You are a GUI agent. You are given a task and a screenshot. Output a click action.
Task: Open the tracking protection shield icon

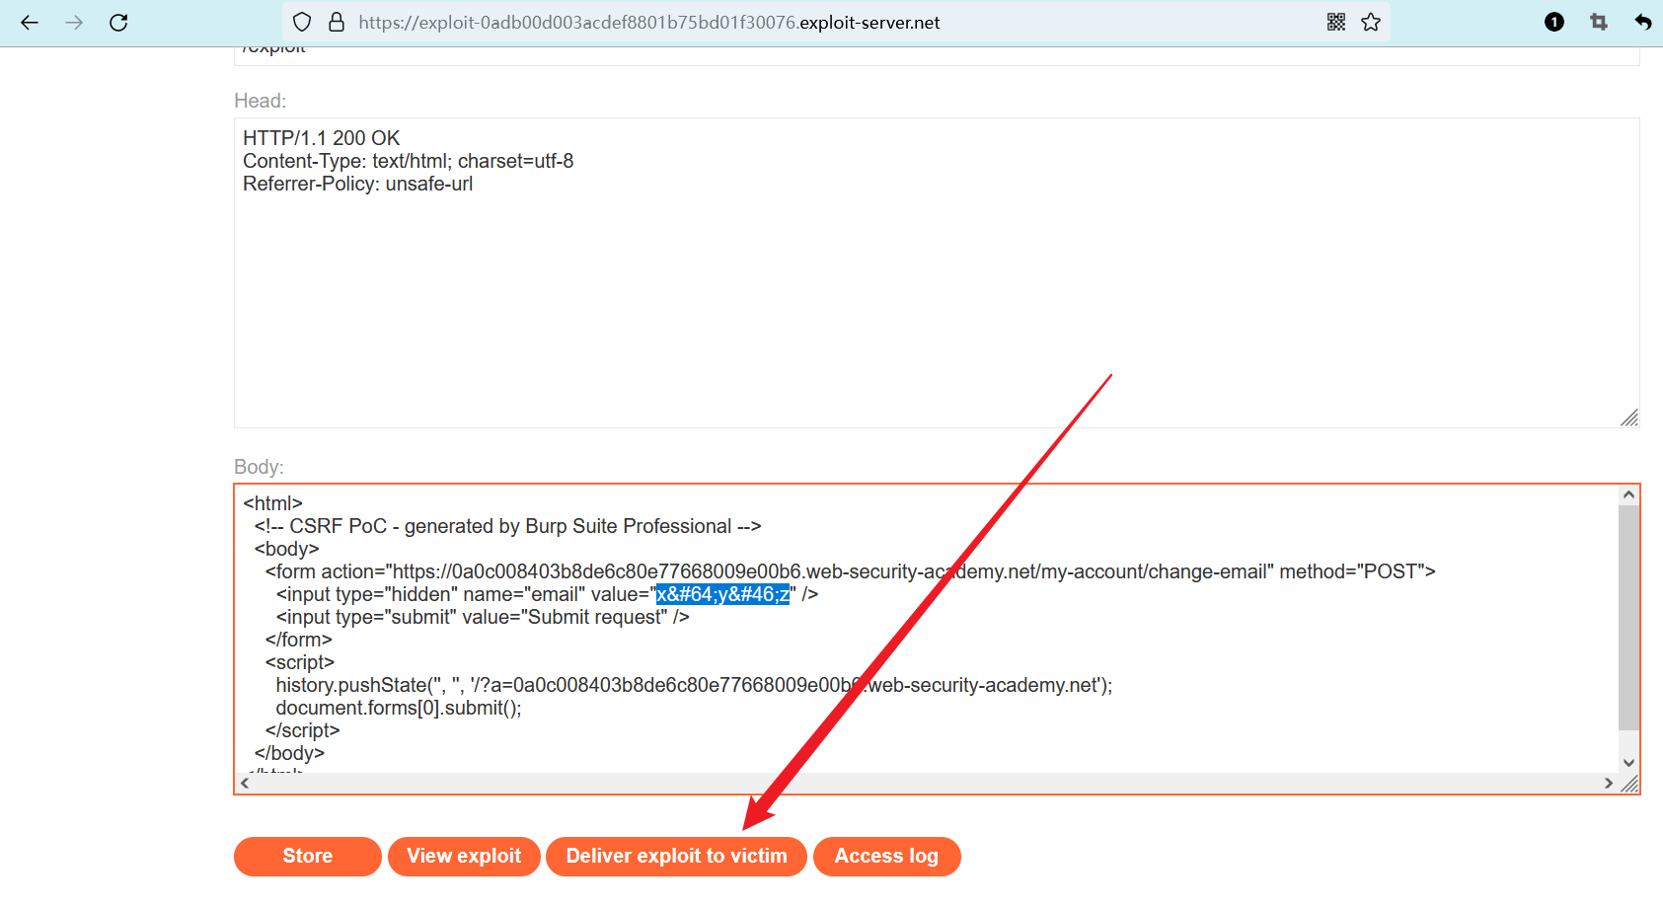(303, 22)
